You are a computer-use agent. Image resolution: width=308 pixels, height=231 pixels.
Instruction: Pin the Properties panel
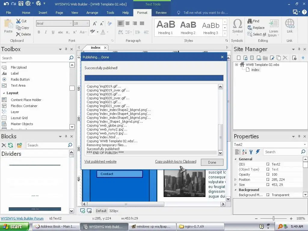coord(299,136)
